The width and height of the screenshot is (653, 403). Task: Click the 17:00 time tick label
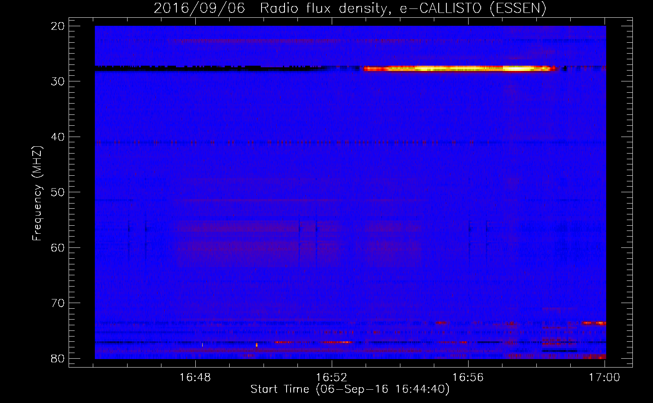coord(604,378)
